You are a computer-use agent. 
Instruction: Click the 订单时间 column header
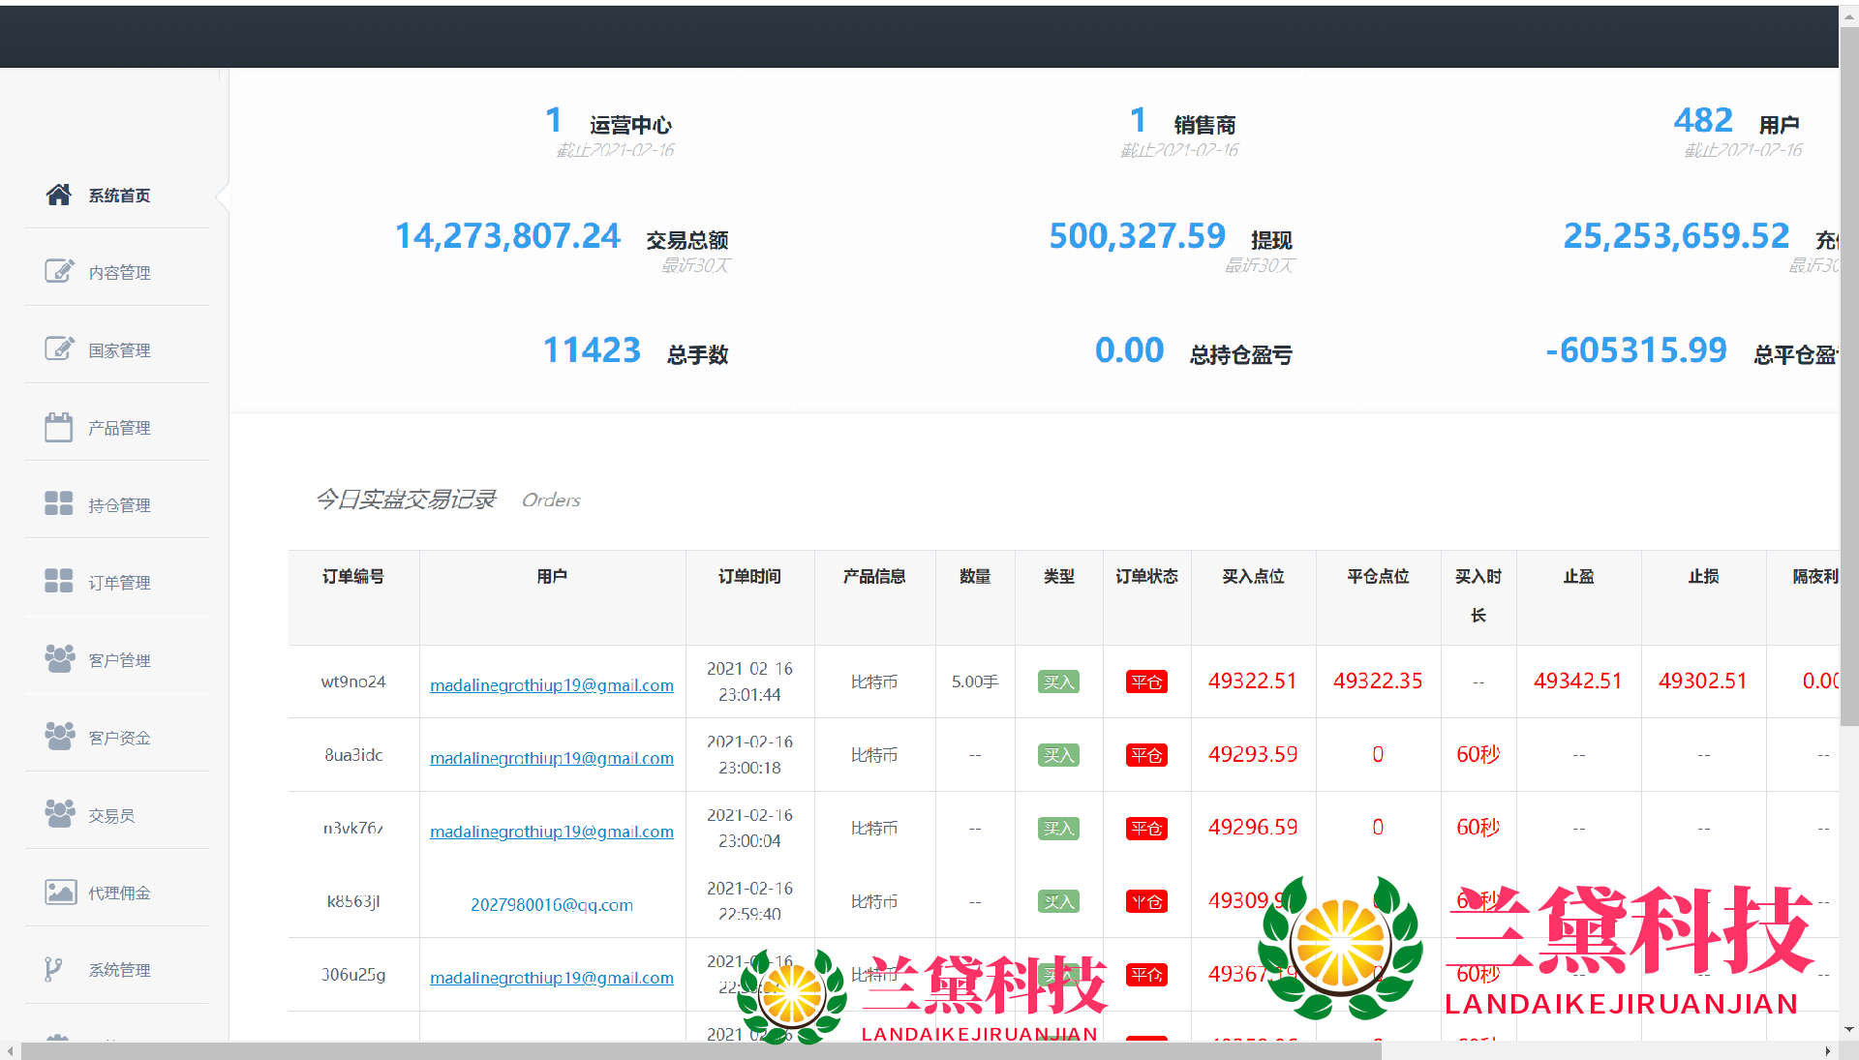(749, 577)
